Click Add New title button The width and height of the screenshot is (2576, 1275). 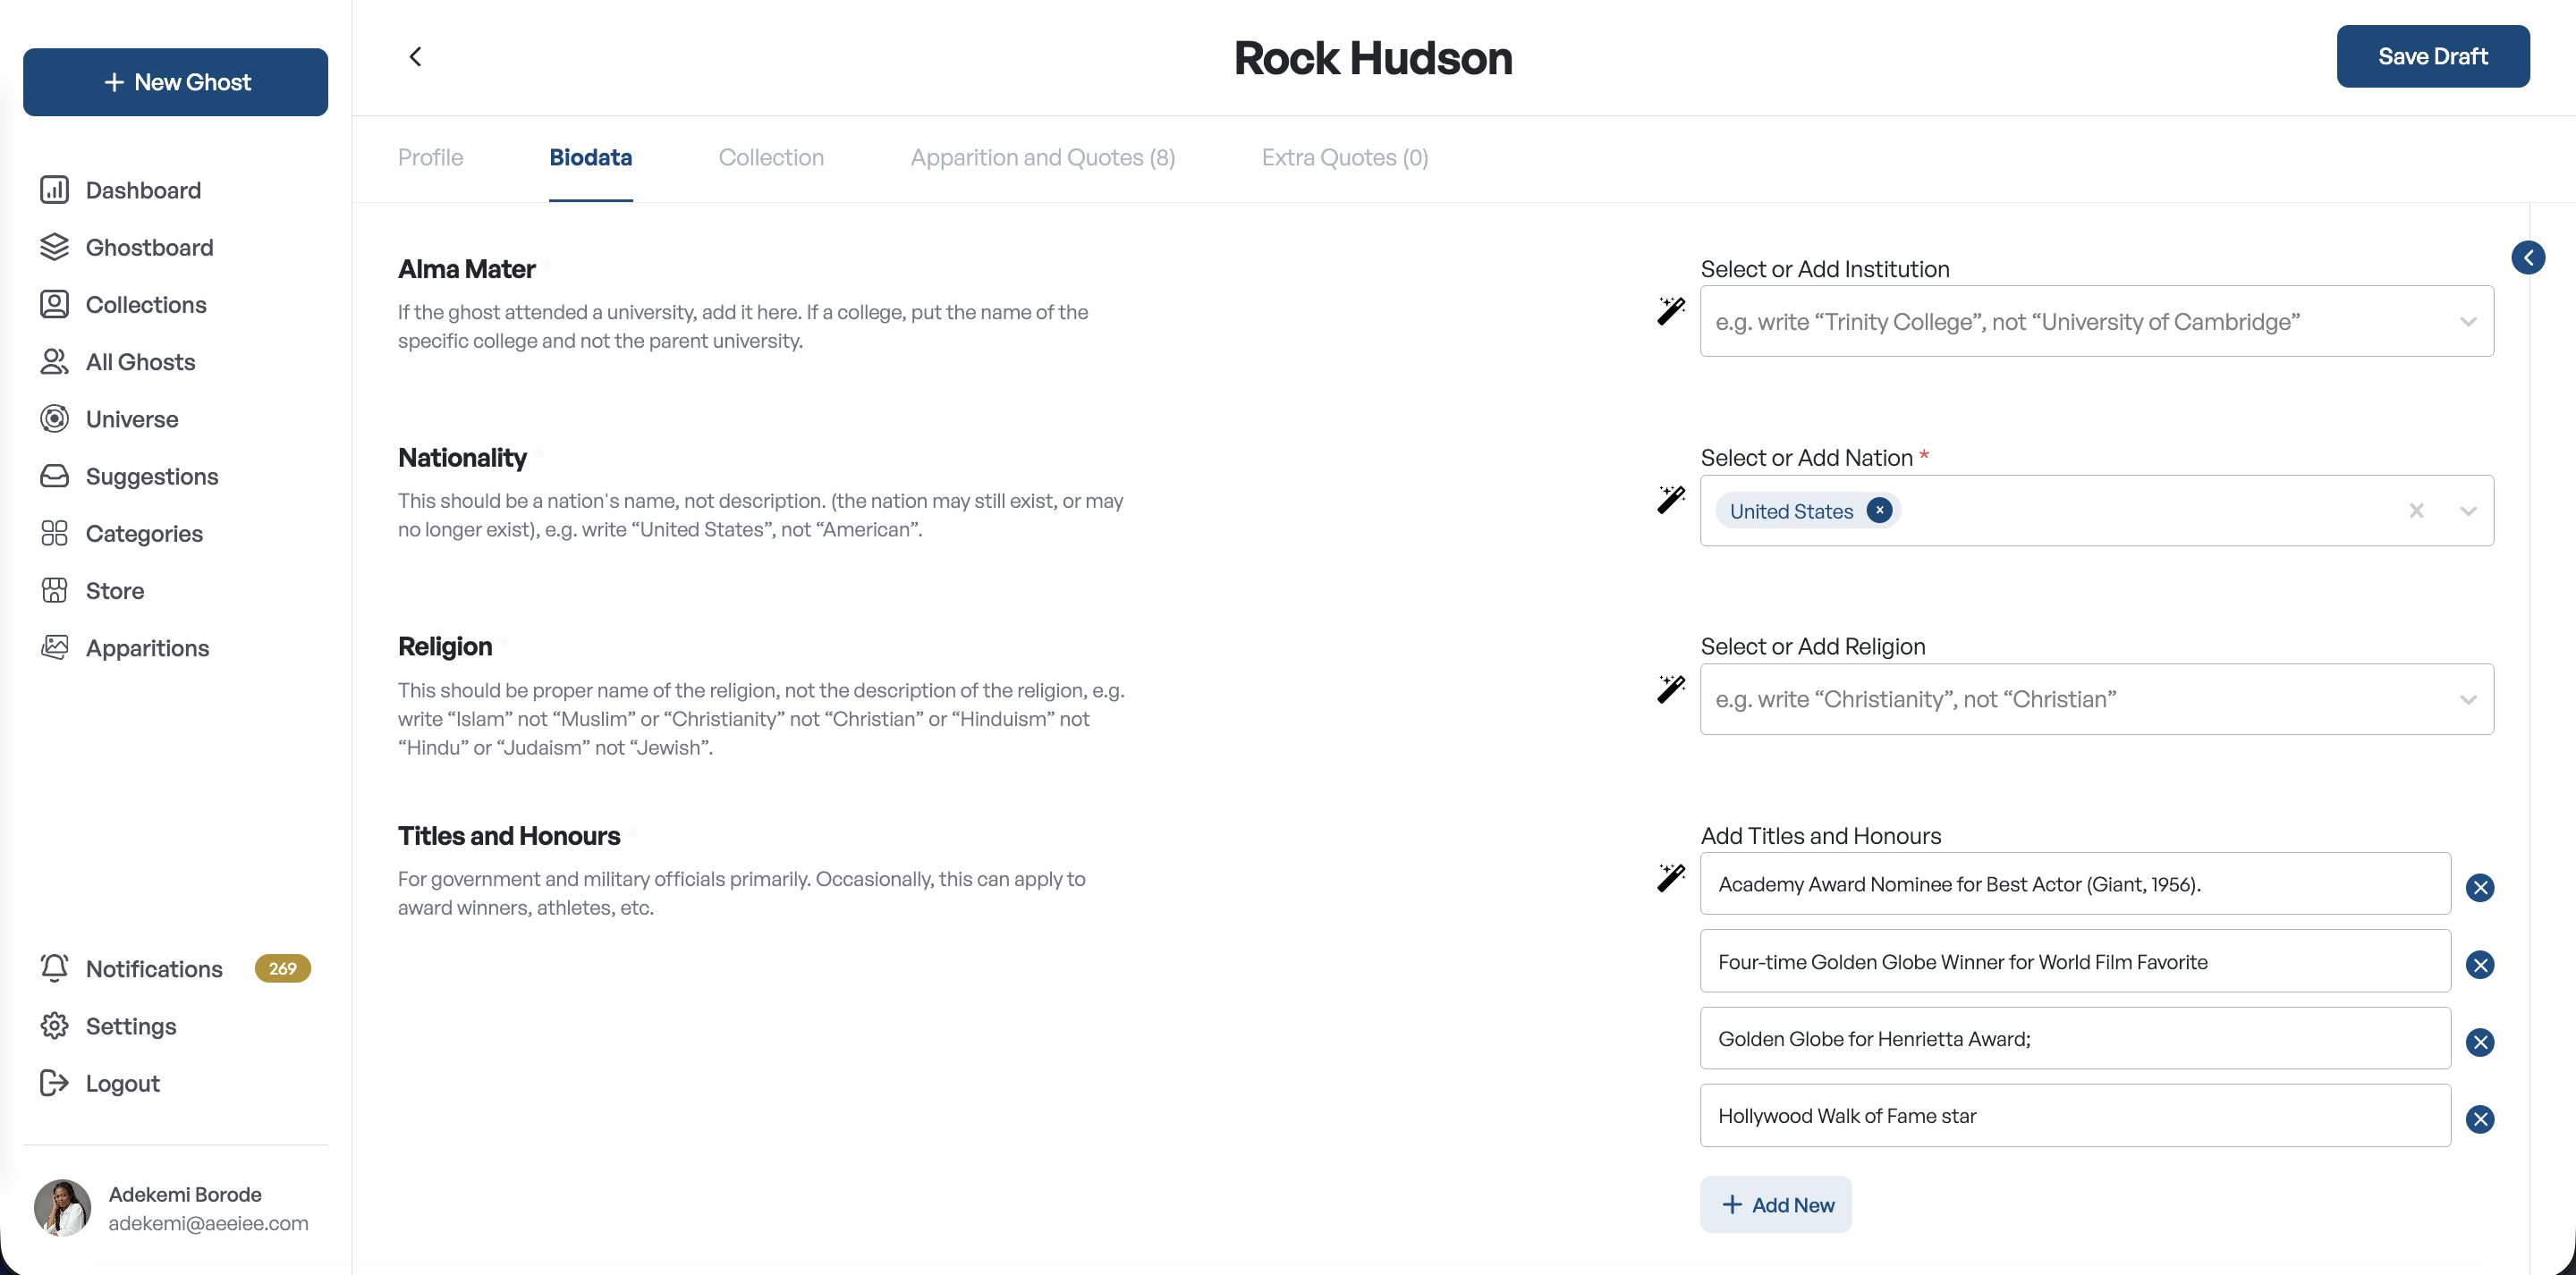pyautogui.click(x=1775, y=1205)
